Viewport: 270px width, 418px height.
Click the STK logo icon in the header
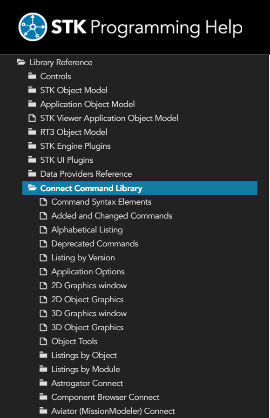(33, 27)
